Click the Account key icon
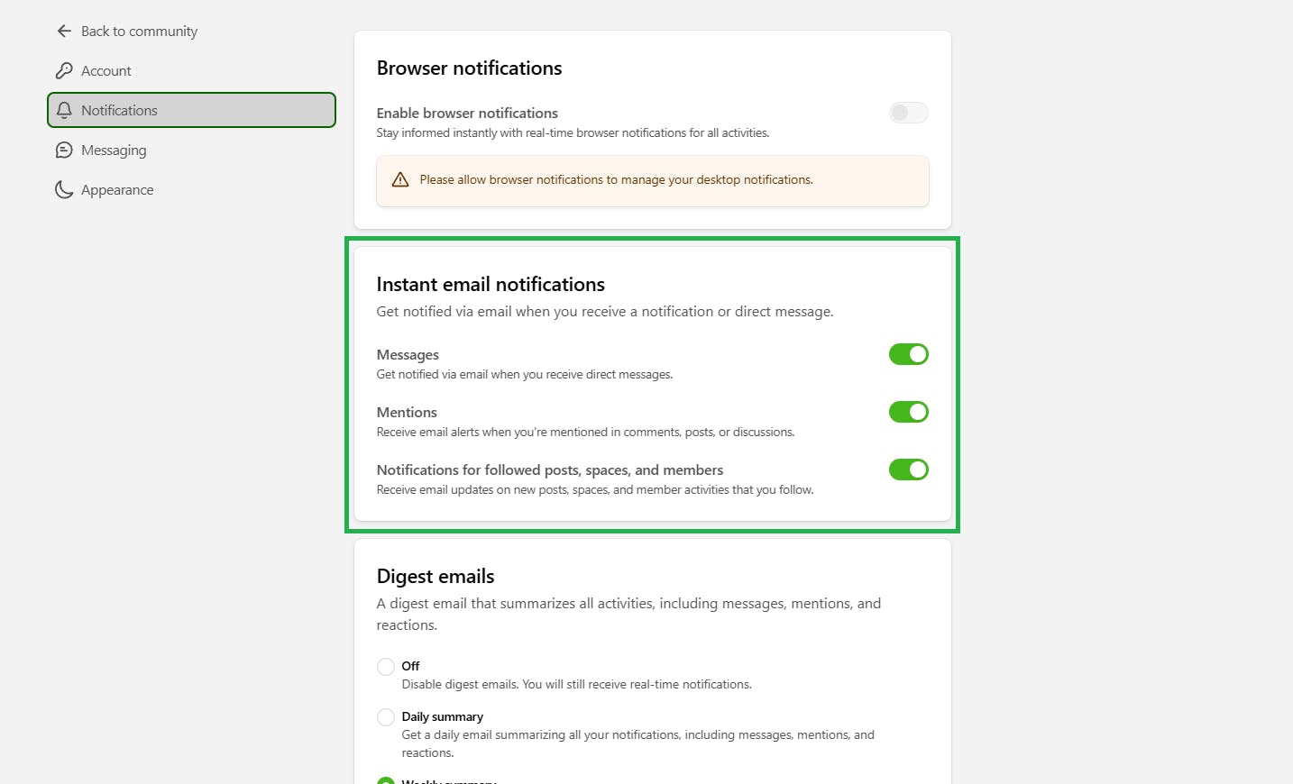1293x784 pixels. pyautogui.click(x=64, y=71)
